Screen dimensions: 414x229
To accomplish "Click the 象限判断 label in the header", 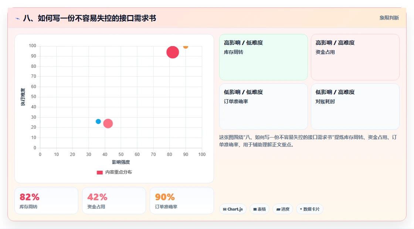I will [x=389, y=18].
